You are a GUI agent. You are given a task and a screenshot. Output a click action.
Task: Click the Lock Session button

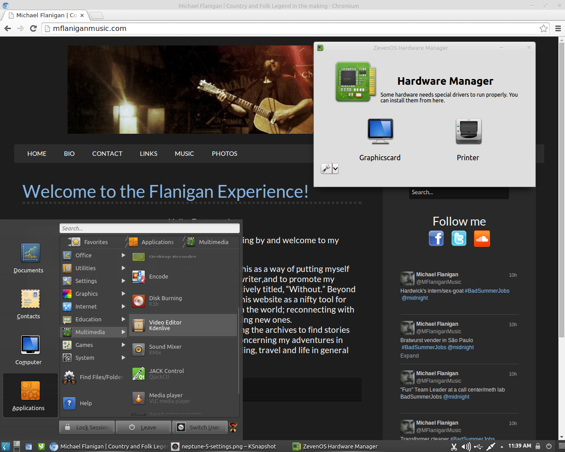pyautogui.click(x=87, y=427)
